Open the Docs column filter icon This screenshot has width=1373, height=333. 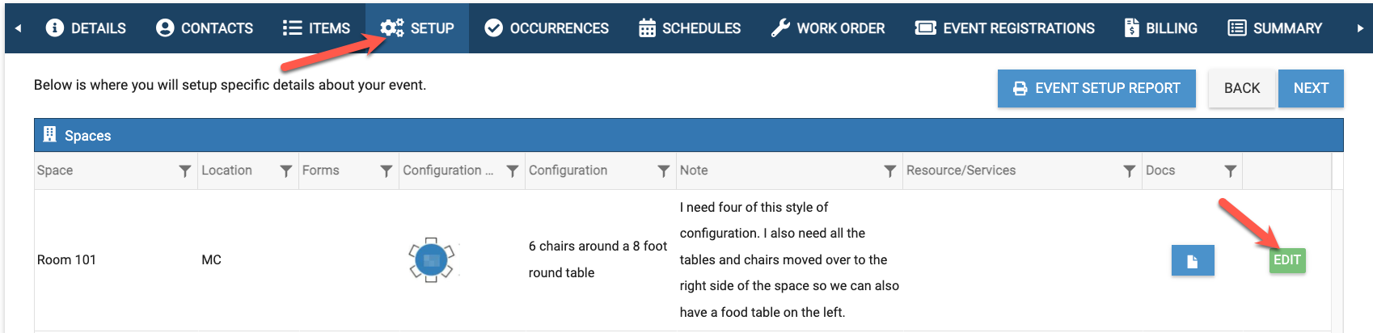1230,171
